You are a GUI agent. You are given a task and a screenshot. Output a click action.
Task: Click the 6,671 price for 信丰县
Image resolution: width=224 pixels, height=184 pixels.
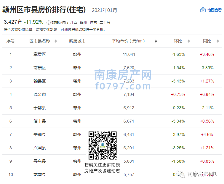click(129, 121)
